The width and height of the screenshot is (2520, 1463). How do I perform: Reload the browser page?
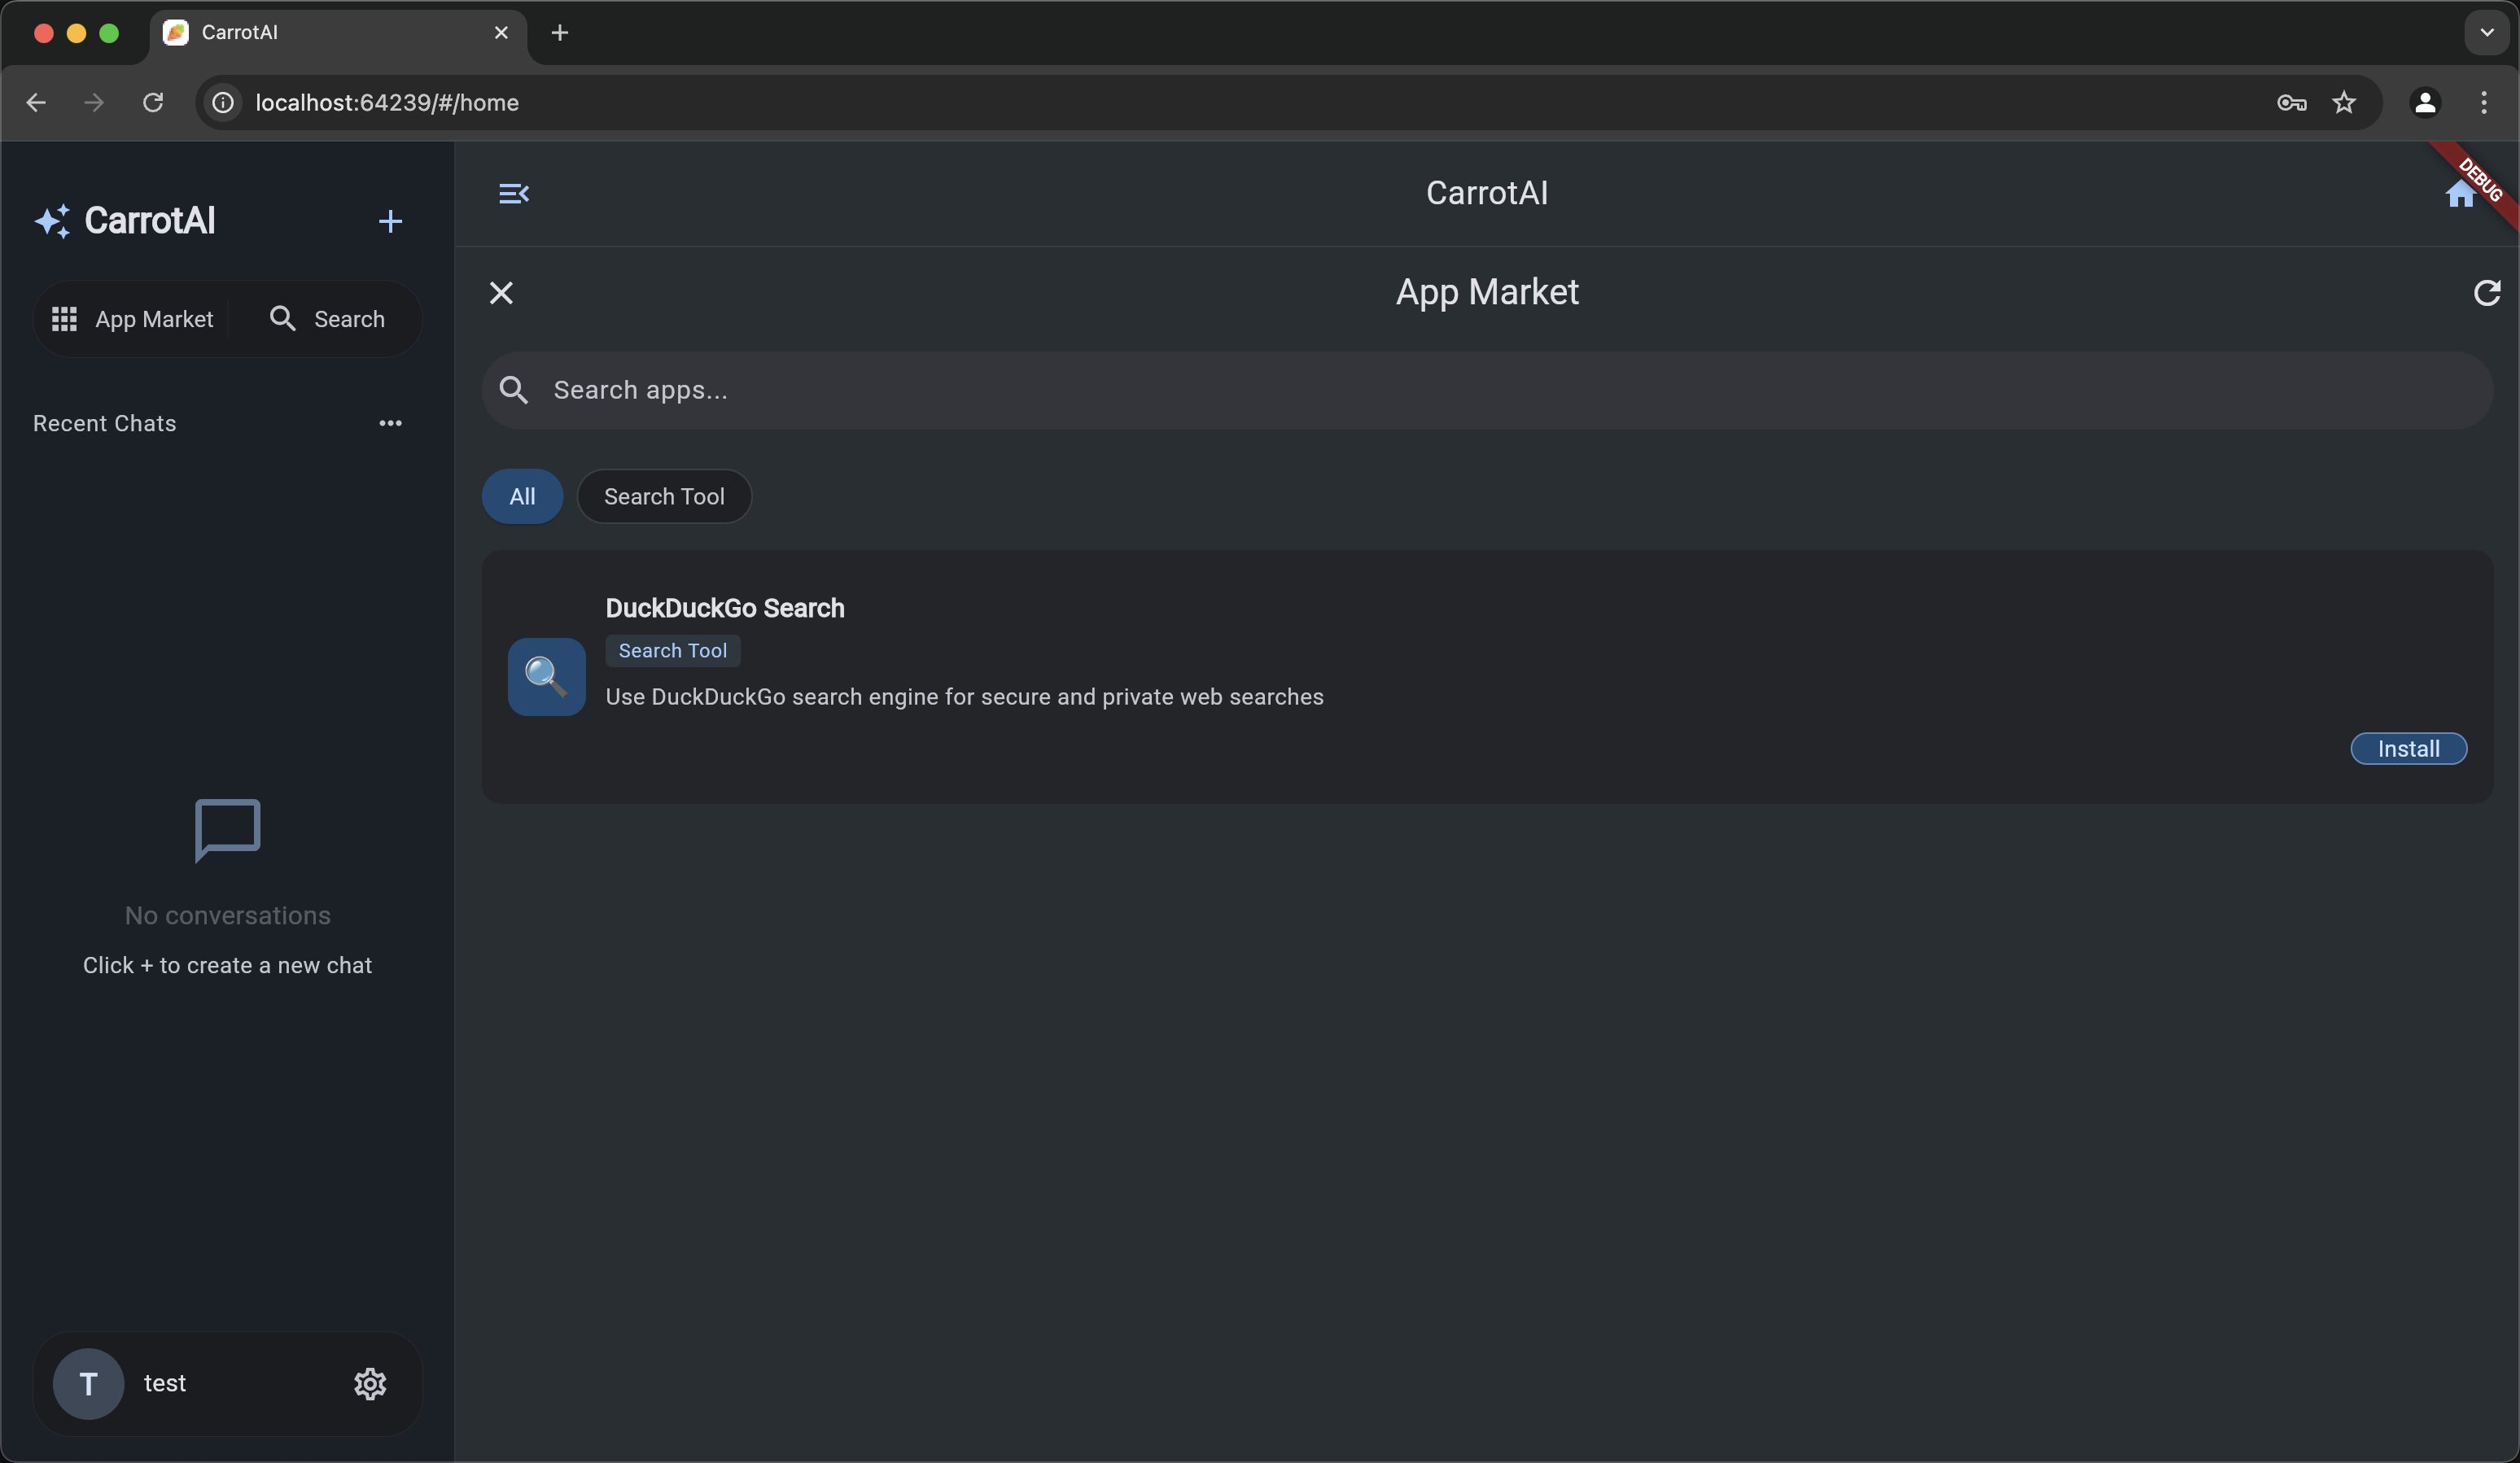click(153, 102)
